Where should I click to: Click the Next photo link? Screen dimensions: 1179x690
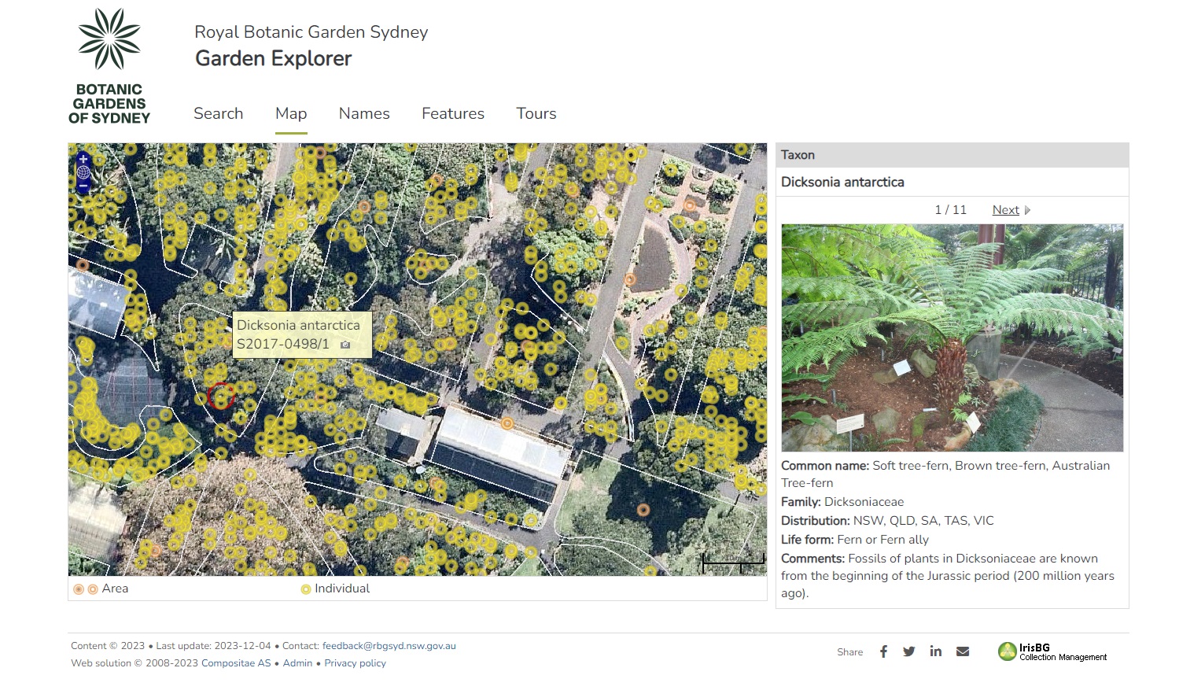coord(1005,210)
